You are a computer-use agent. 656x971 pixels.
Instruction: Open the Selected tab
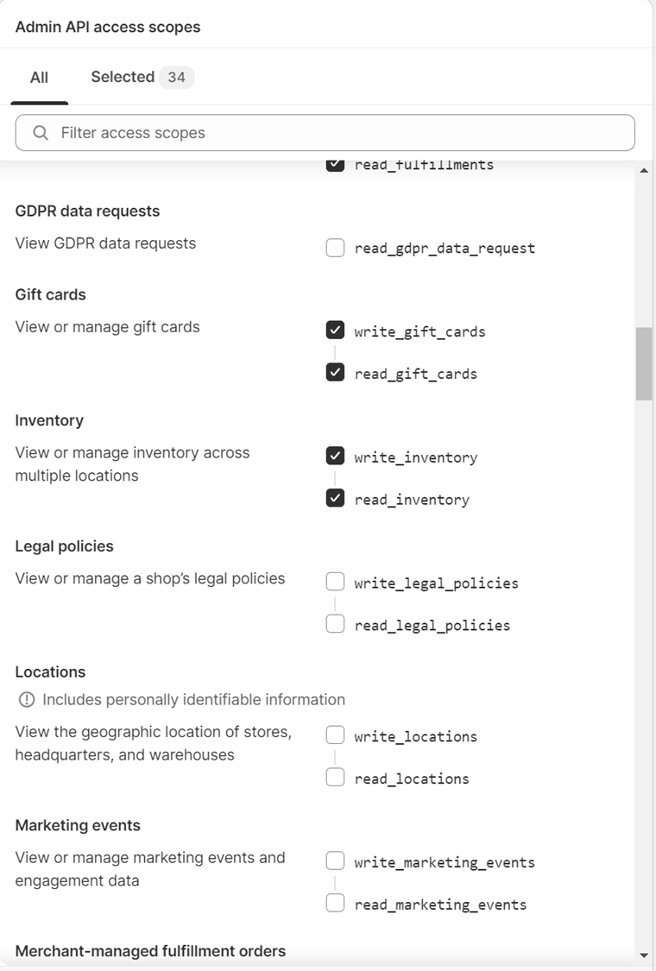(142, 77)
